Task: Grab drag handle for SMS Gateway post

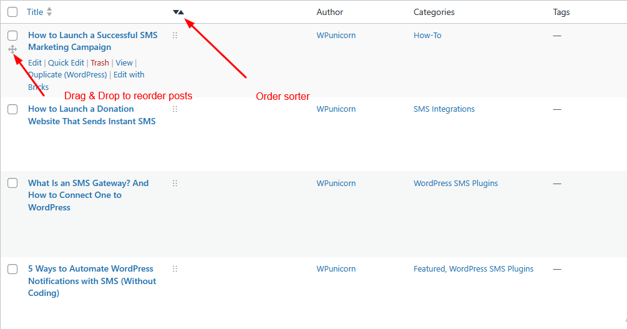Action: pyautogui.click(x=175, y=184)
